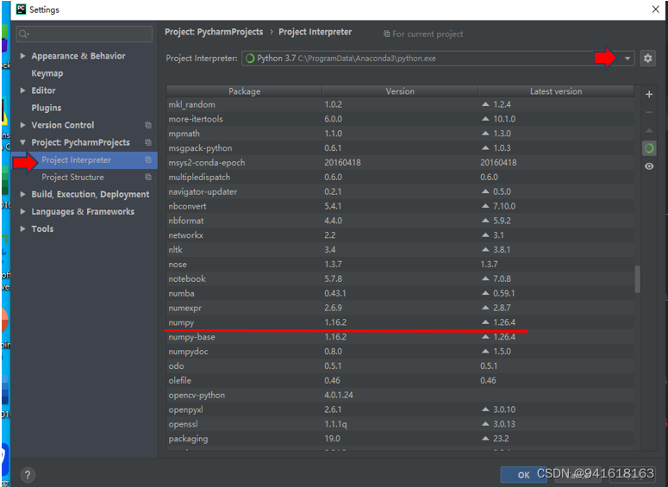Click the OK button
This screenshot has height=487, width=668.
tap(523, 475)
